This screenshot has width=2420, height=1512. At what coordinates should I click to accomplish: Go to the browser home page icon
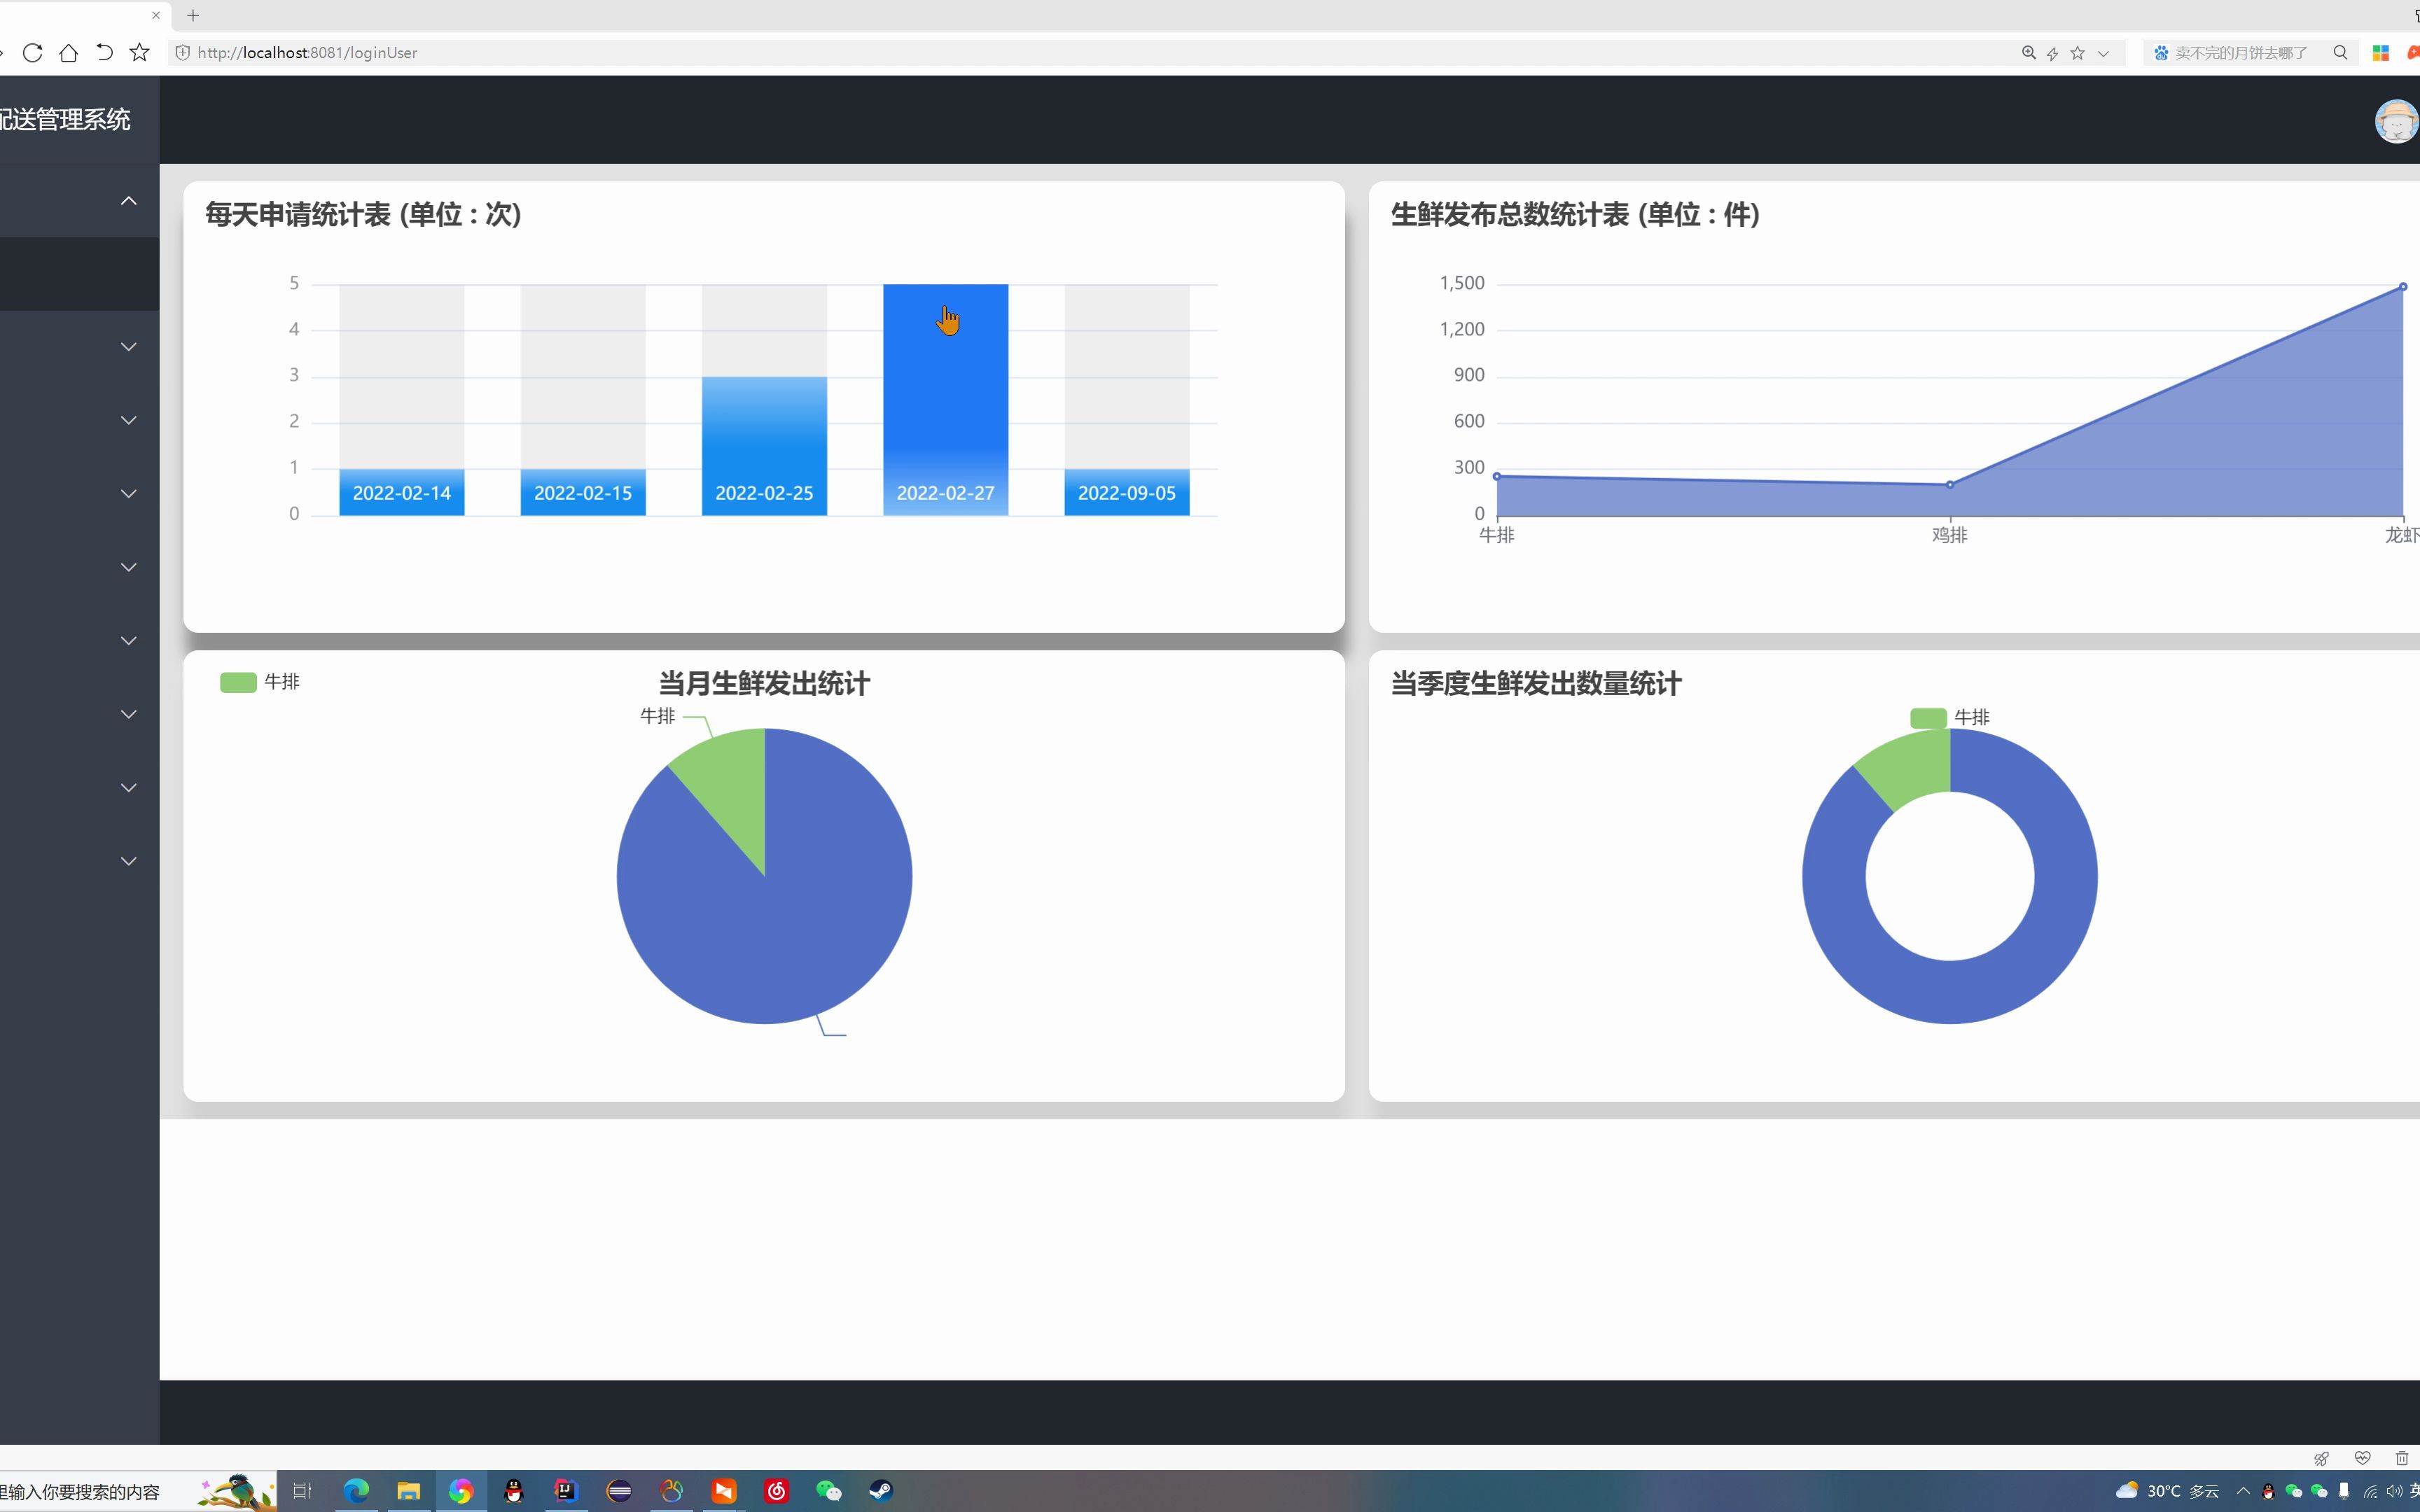coord(68,52)
